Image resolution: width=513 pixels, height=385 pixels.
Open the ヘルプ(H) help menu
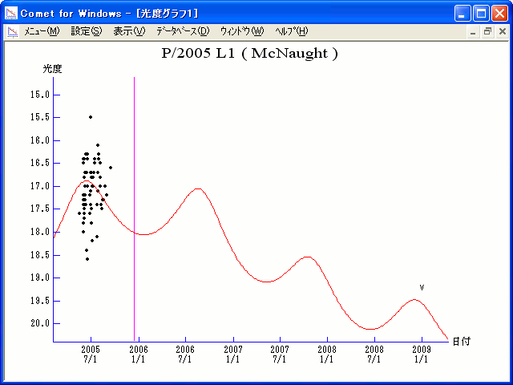click(x=291, y=31)
